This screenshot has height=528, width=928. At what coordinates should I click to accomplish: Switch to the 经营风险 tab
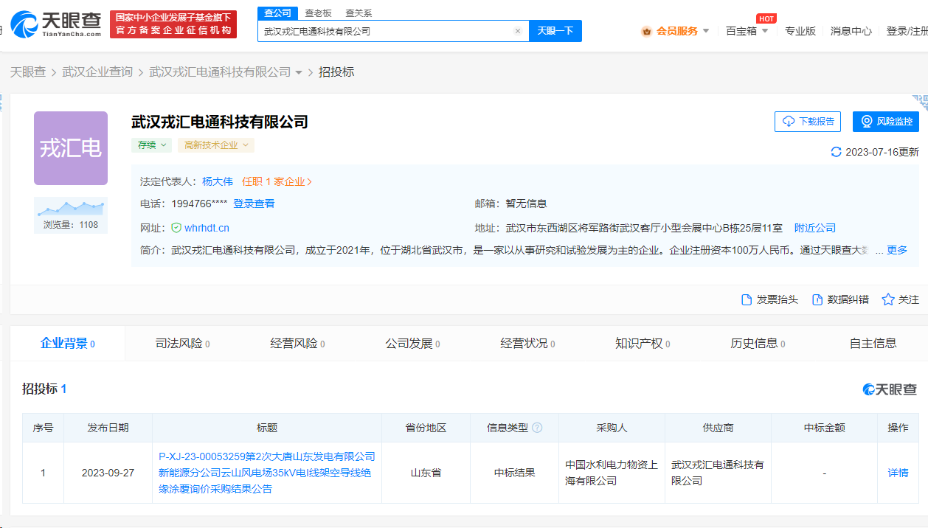[x=297, y=343]
